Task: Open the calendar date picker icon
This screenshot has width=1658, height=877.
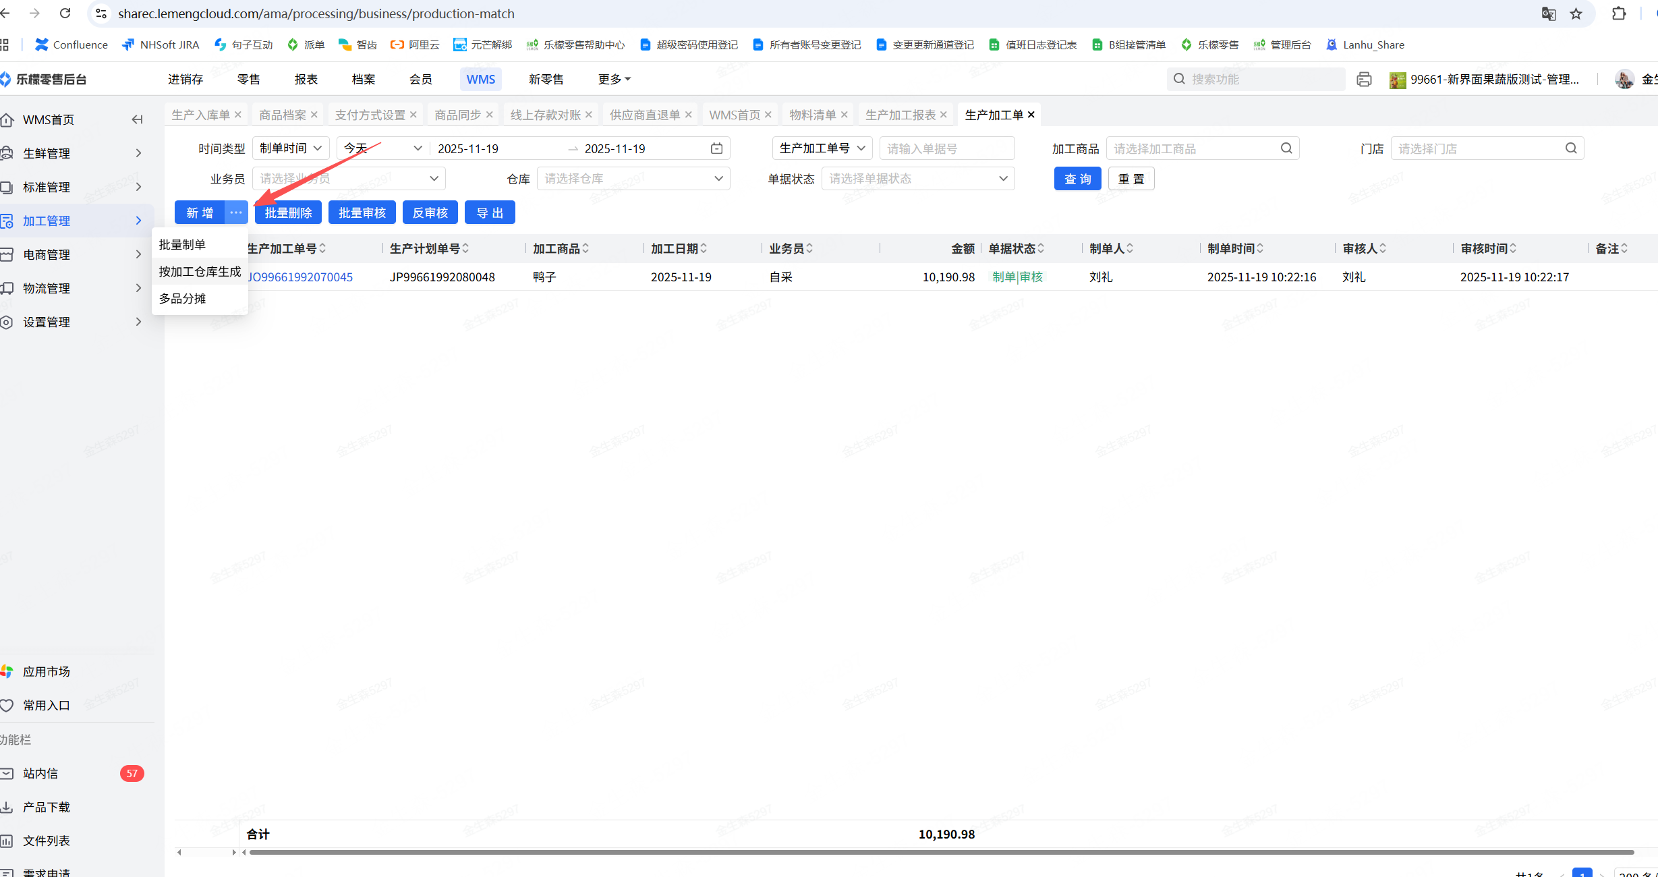Action: 716,148
